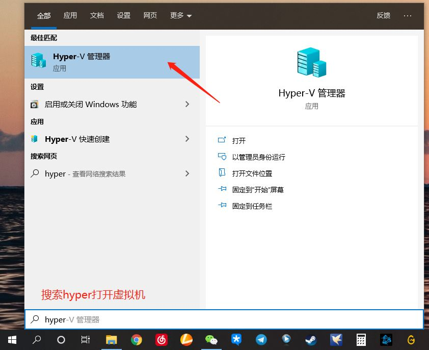Image resolution: width=429 pixels, height=350 pixels.
Task: Click the large Hyper-V server icon in preview pane
Action: pyautogui.click(x=312, y=62)
